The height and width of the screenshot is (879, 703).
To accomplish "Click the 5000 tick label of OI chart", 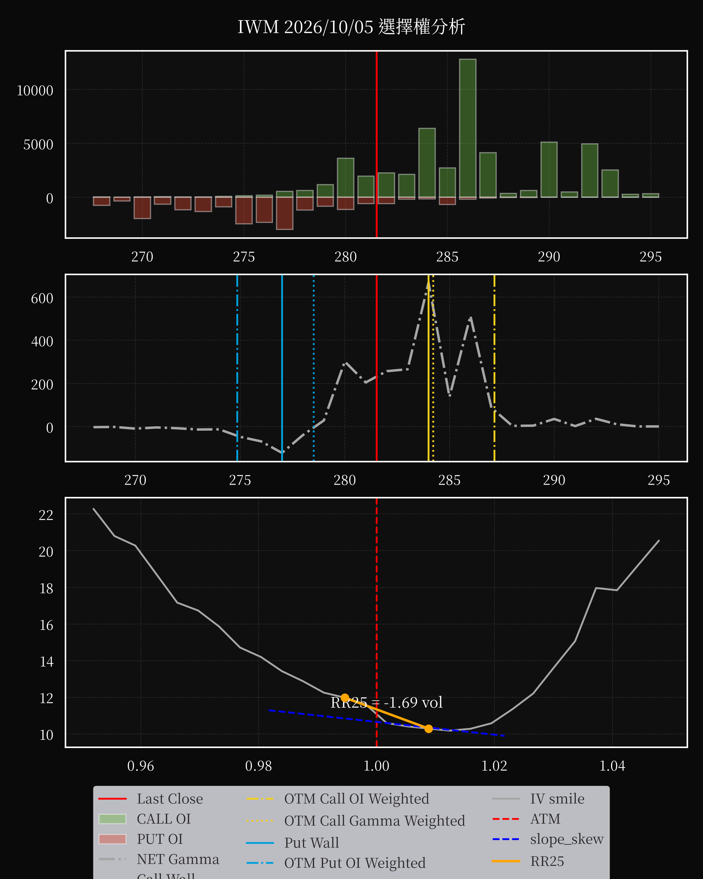I will point(38,145).
